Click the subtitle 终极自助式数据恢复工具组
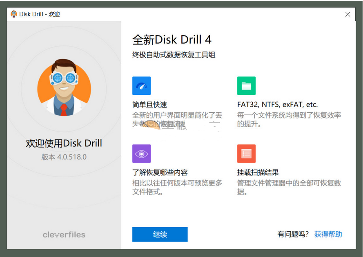363x257 pixels. click(x=174, y=55)
